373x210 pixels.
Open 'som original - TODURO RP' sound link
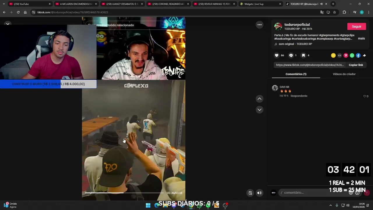point(295,44)
